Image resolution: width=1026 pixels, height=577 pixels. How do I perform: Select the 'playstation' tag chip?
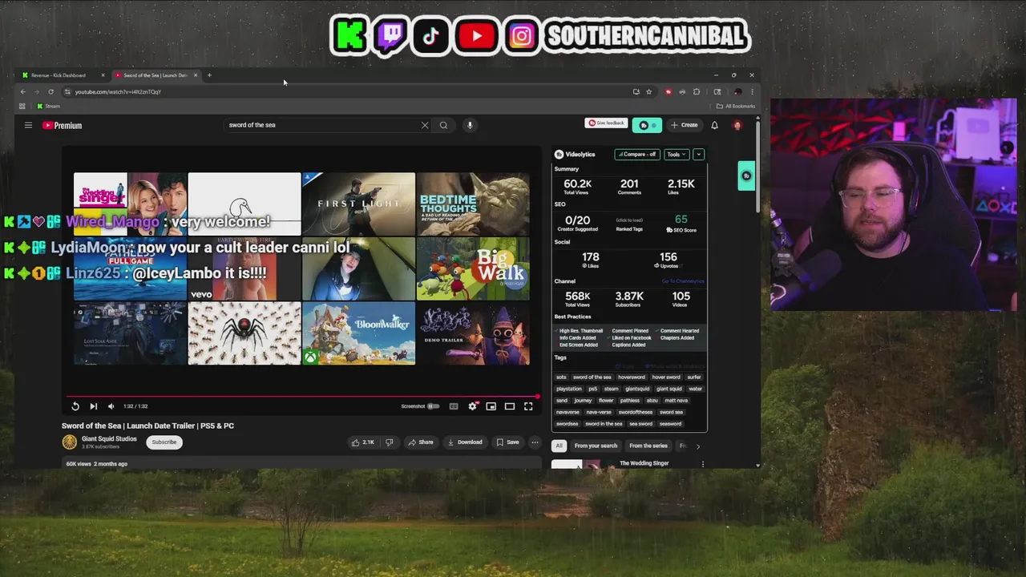pos(569,389)
